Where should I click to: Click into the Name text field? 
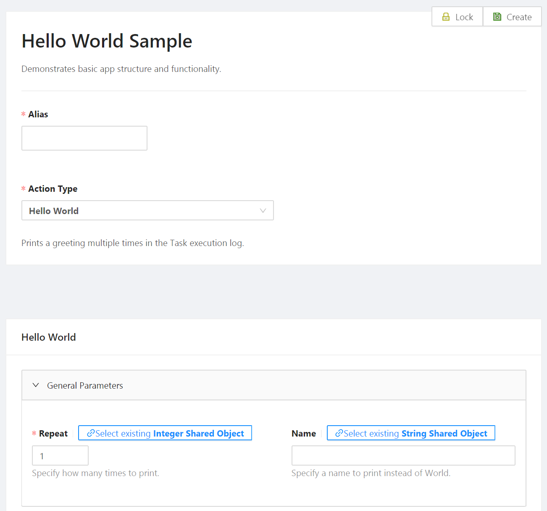[403, 456]
